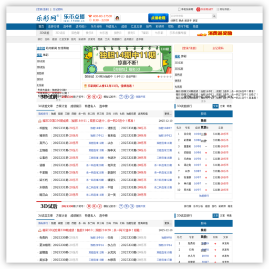The image size is (269, 269).
Task: Open 汇总文章 in the main navigation
Action: pyautogui.click(x=137, y=26)
